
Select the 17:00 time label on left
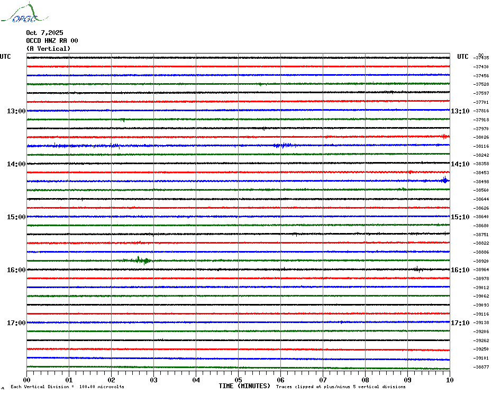tap(16, 323)
